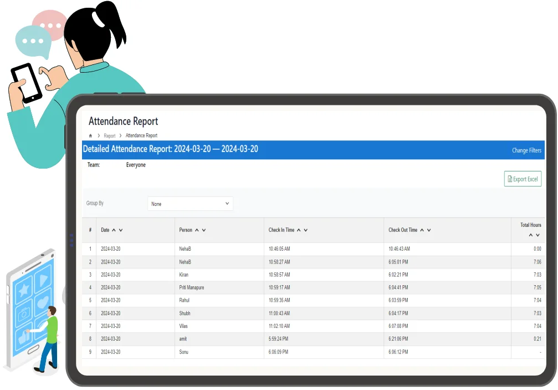Screen dimensions: 558x390
Task: Click the Person column header
Action: point(186,230)
